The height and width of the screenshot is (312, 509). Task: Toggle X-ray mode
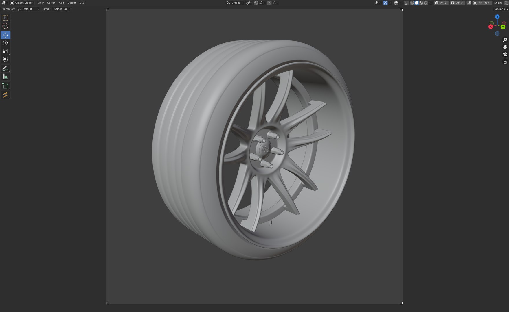[406, 3]
